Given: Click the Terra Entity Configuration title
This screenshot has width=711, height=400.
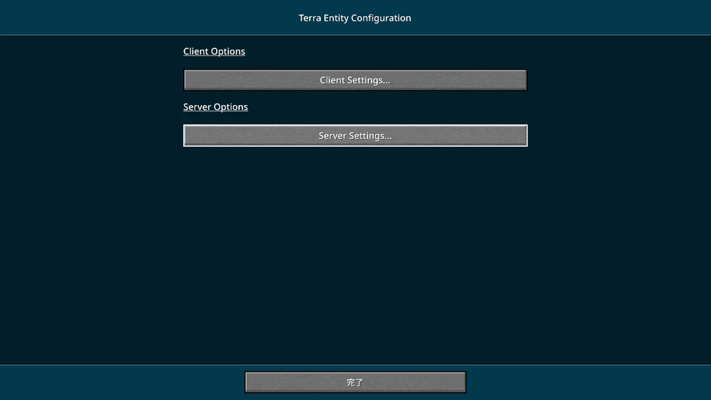Looking at the screenshot, I should (x=355, y=18).
